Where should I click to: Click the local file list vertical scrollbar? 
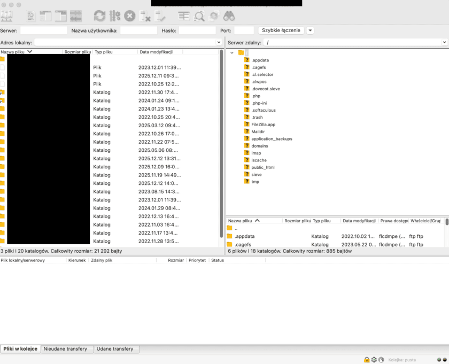pyautogui.click(x=222, y=144)
